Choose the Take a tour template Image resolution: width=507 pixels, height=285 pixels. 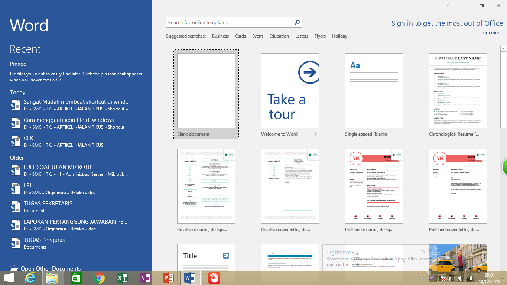tap(290, 91)
